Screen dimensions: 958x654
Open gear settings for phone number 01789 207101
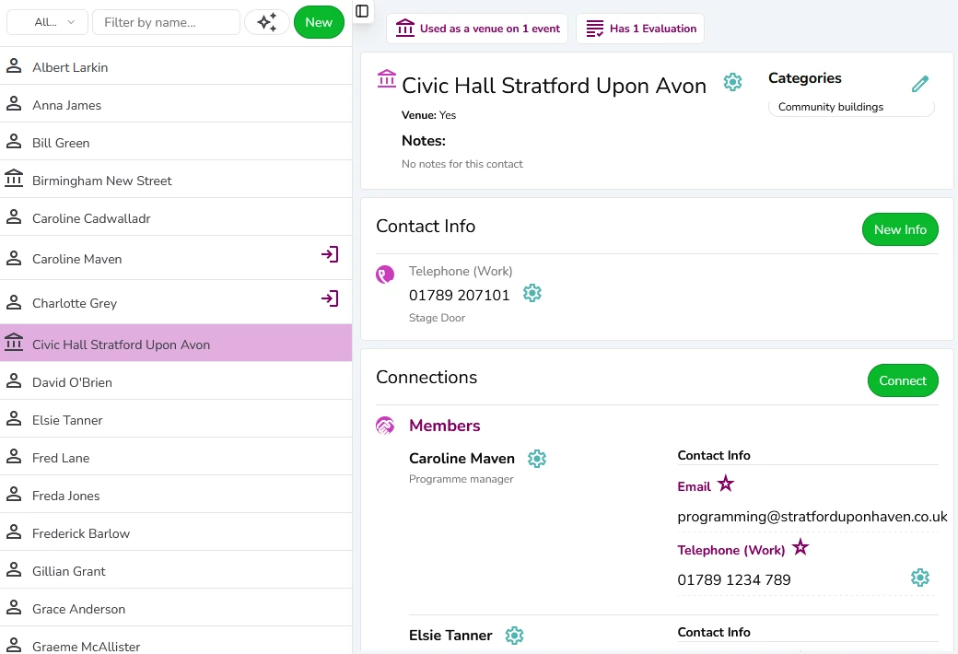pos(532,293)
